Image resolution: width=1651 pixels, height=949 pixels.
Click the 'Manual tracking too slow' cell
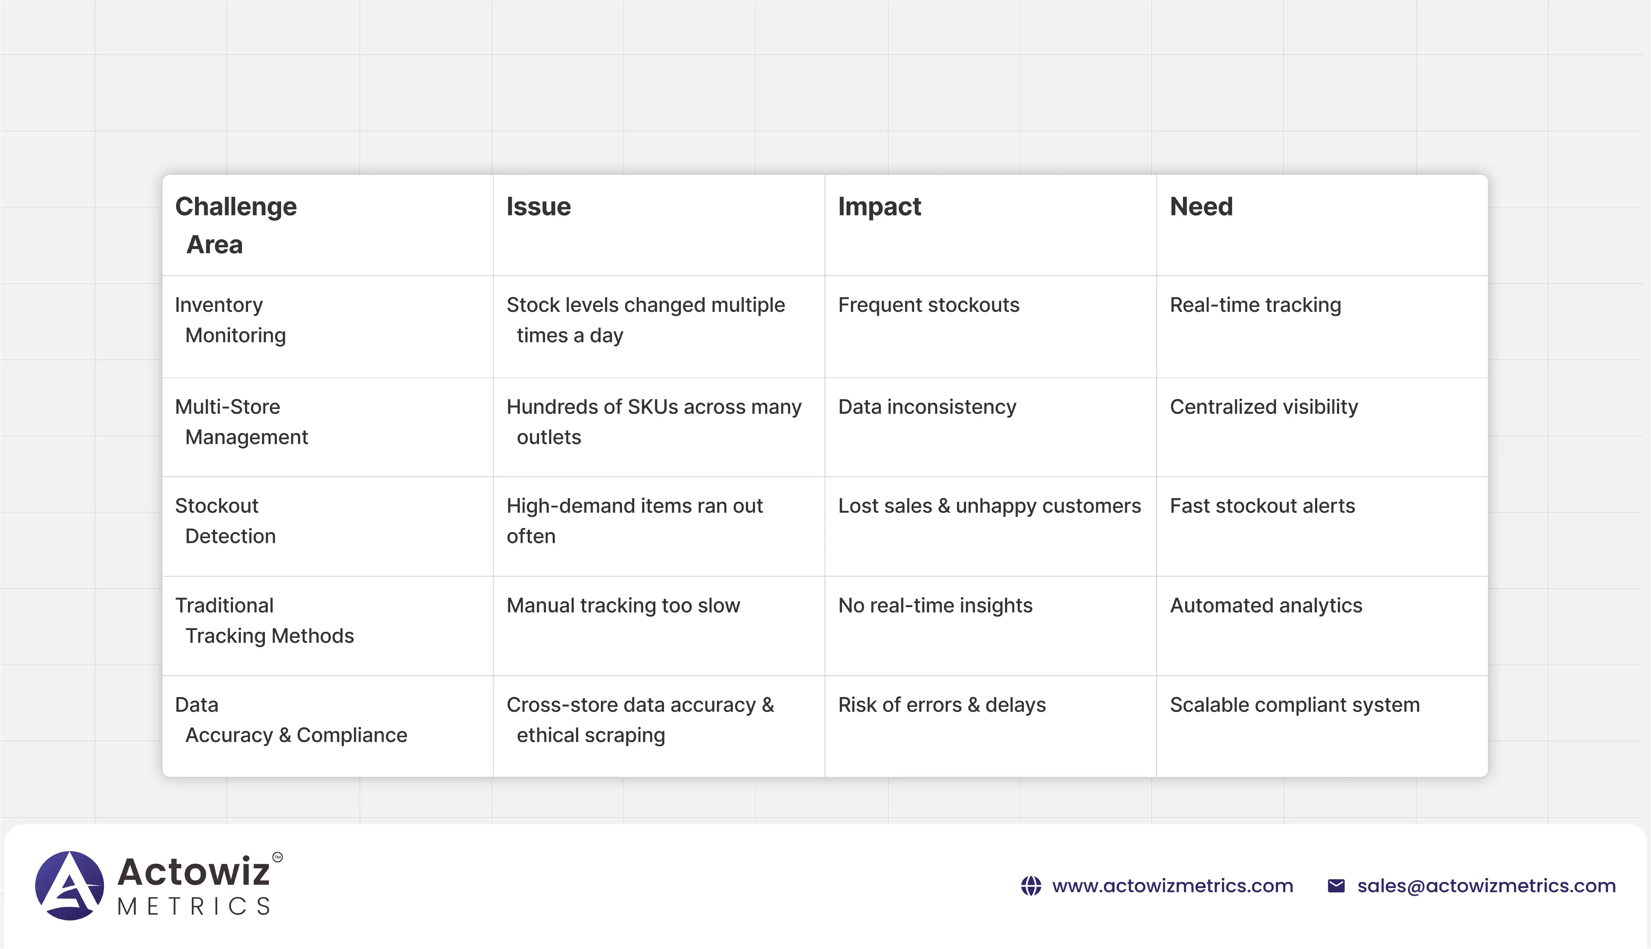(623, 605)
